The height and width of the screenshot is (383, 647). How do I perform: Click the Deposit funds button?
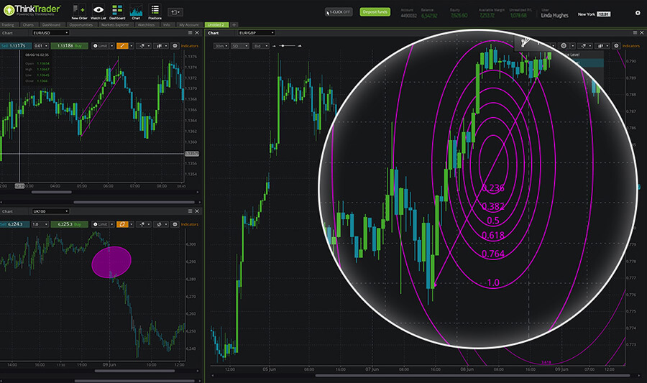[x=375, y=12]
